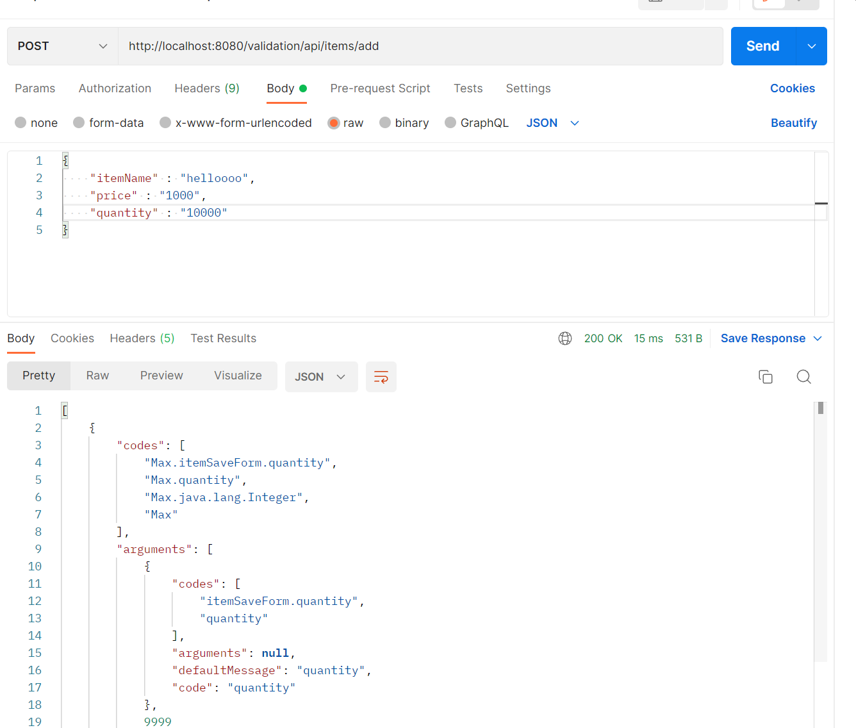
Task: Click the null arguments value
Action: (x=275, y=653)
